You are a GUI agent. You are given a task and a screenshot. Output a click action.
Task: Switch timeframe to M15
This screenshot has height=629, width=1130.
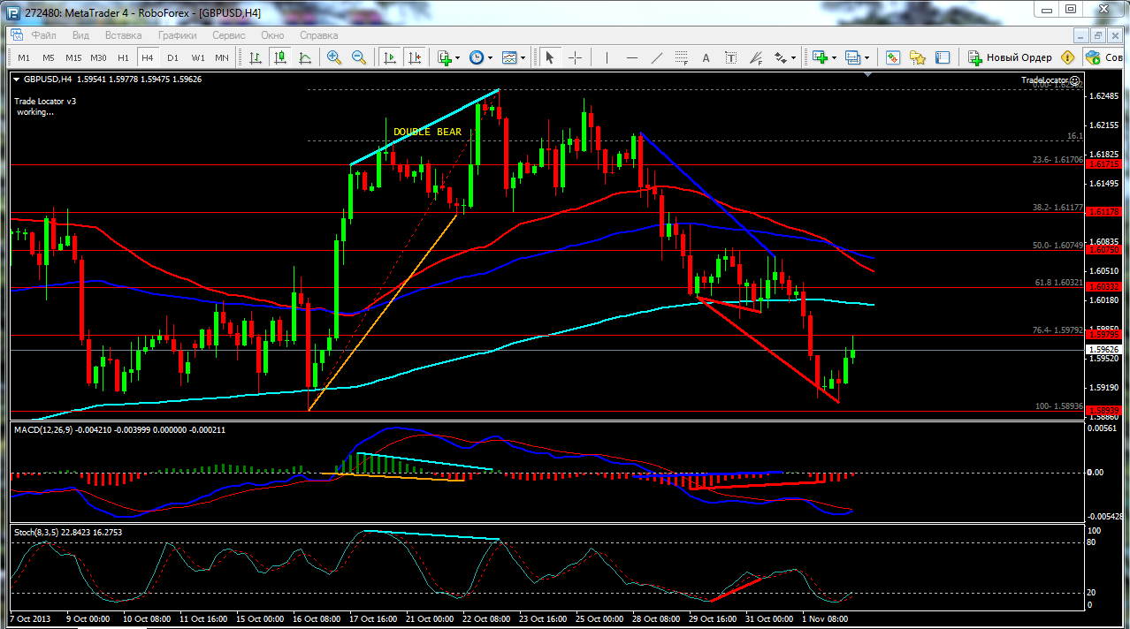pyautogui.click(x=73, y=57)
